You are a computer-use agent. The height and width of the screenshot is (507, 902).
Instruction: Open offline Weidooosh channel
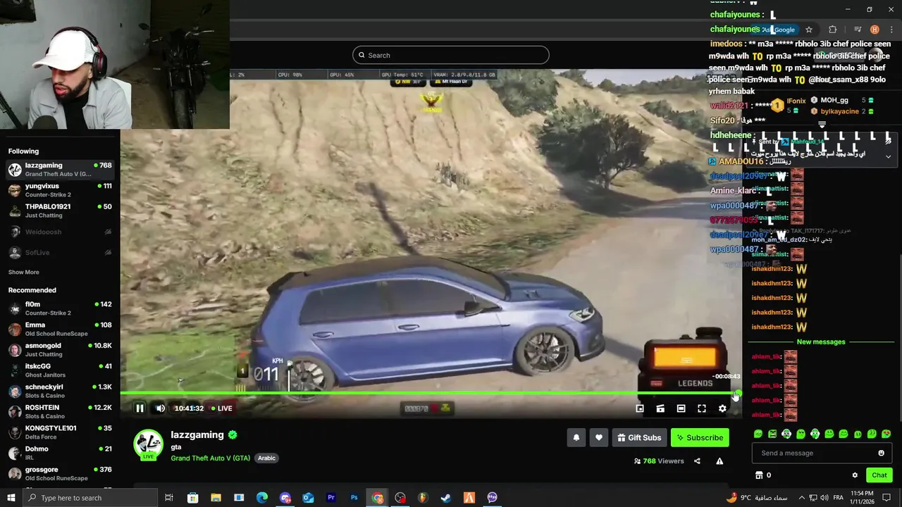[60, 232]
